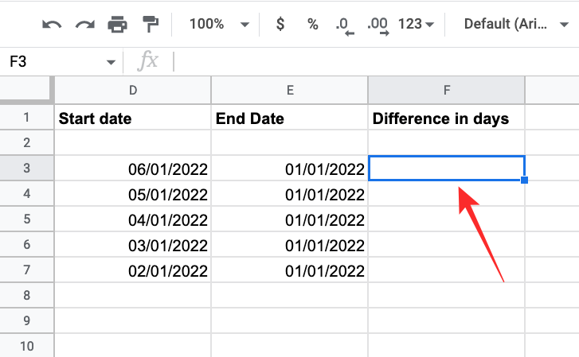Decrease decimal places
This screenshot has height=357, width=579.
pos(344,25)
